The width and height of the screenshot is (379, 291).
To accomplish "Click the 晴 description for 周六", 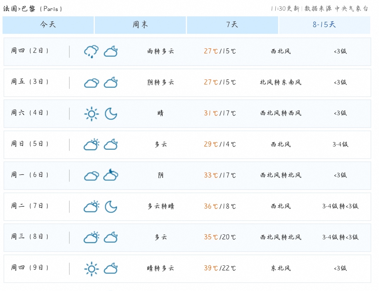I will [x=161, y=113].
